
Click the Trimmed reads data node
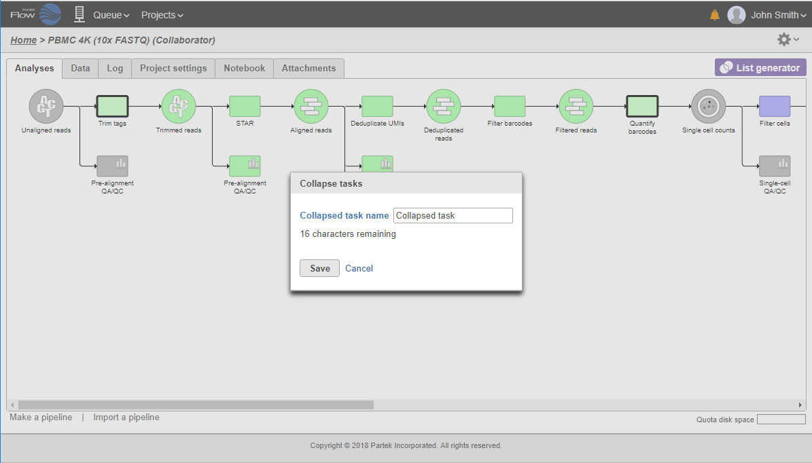178,107
